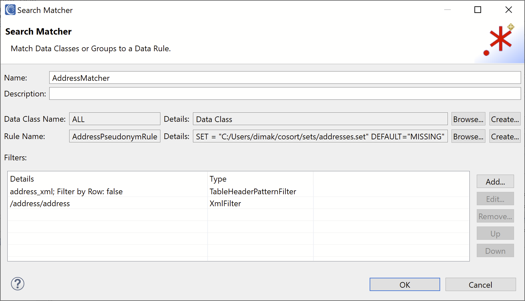Click the Remove... filter button

pyautogui.click(x=495, y=216)
